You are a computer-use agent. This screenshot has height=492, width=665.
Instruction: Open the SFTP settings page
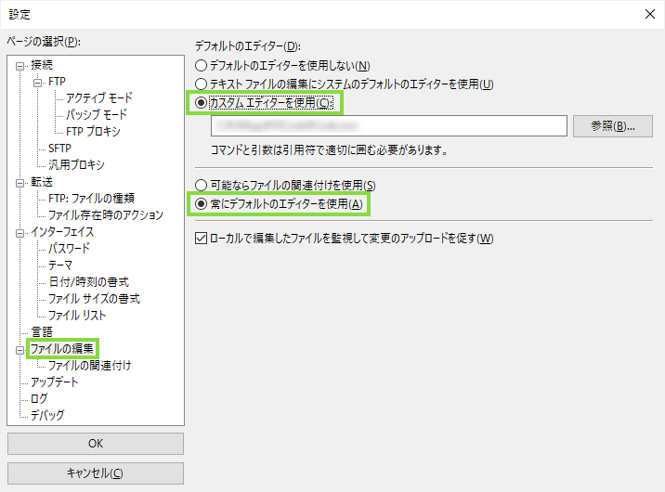pos(59,149)
